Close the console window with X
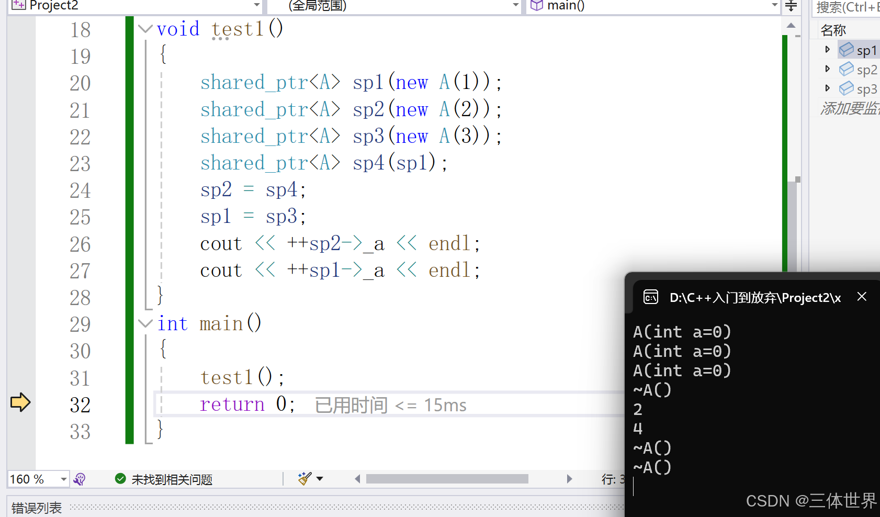This screenshot has height=517, width=880. click(862, 297)
